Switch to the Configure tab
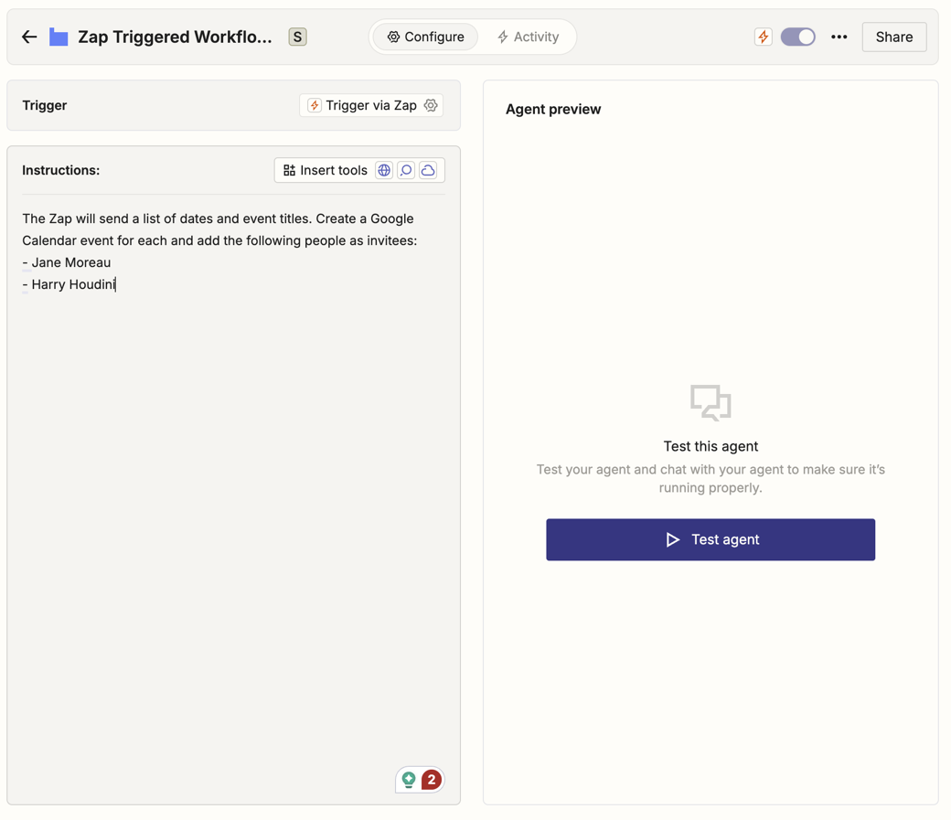Screen dimensions: 951x820 [425, 37]
